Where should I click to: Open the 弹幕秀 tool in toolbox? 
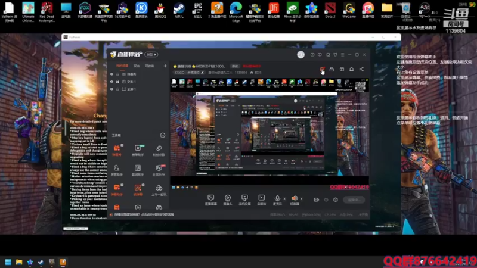click(x=117, y=151)
